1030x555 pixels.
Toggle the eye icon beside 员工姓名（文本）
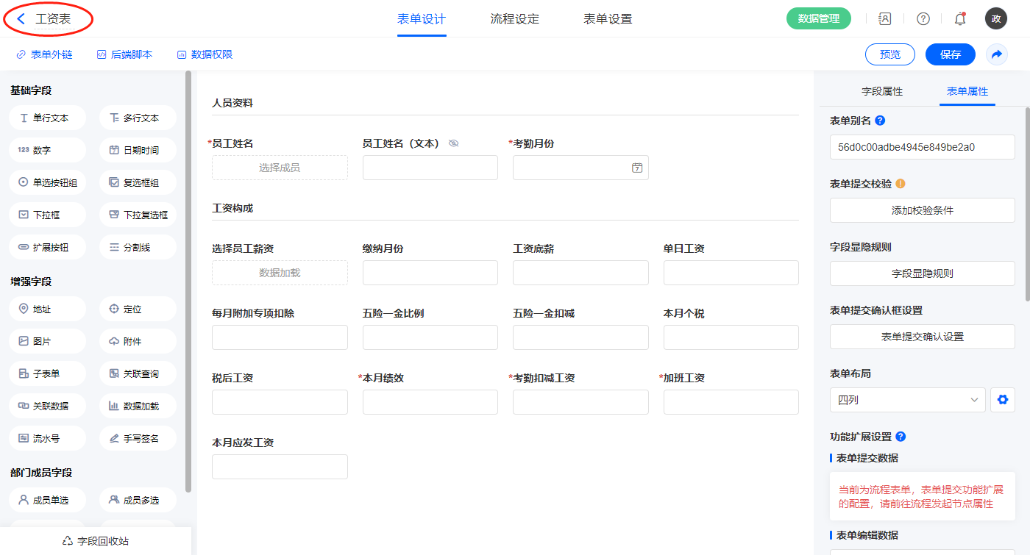click(453, 143)
